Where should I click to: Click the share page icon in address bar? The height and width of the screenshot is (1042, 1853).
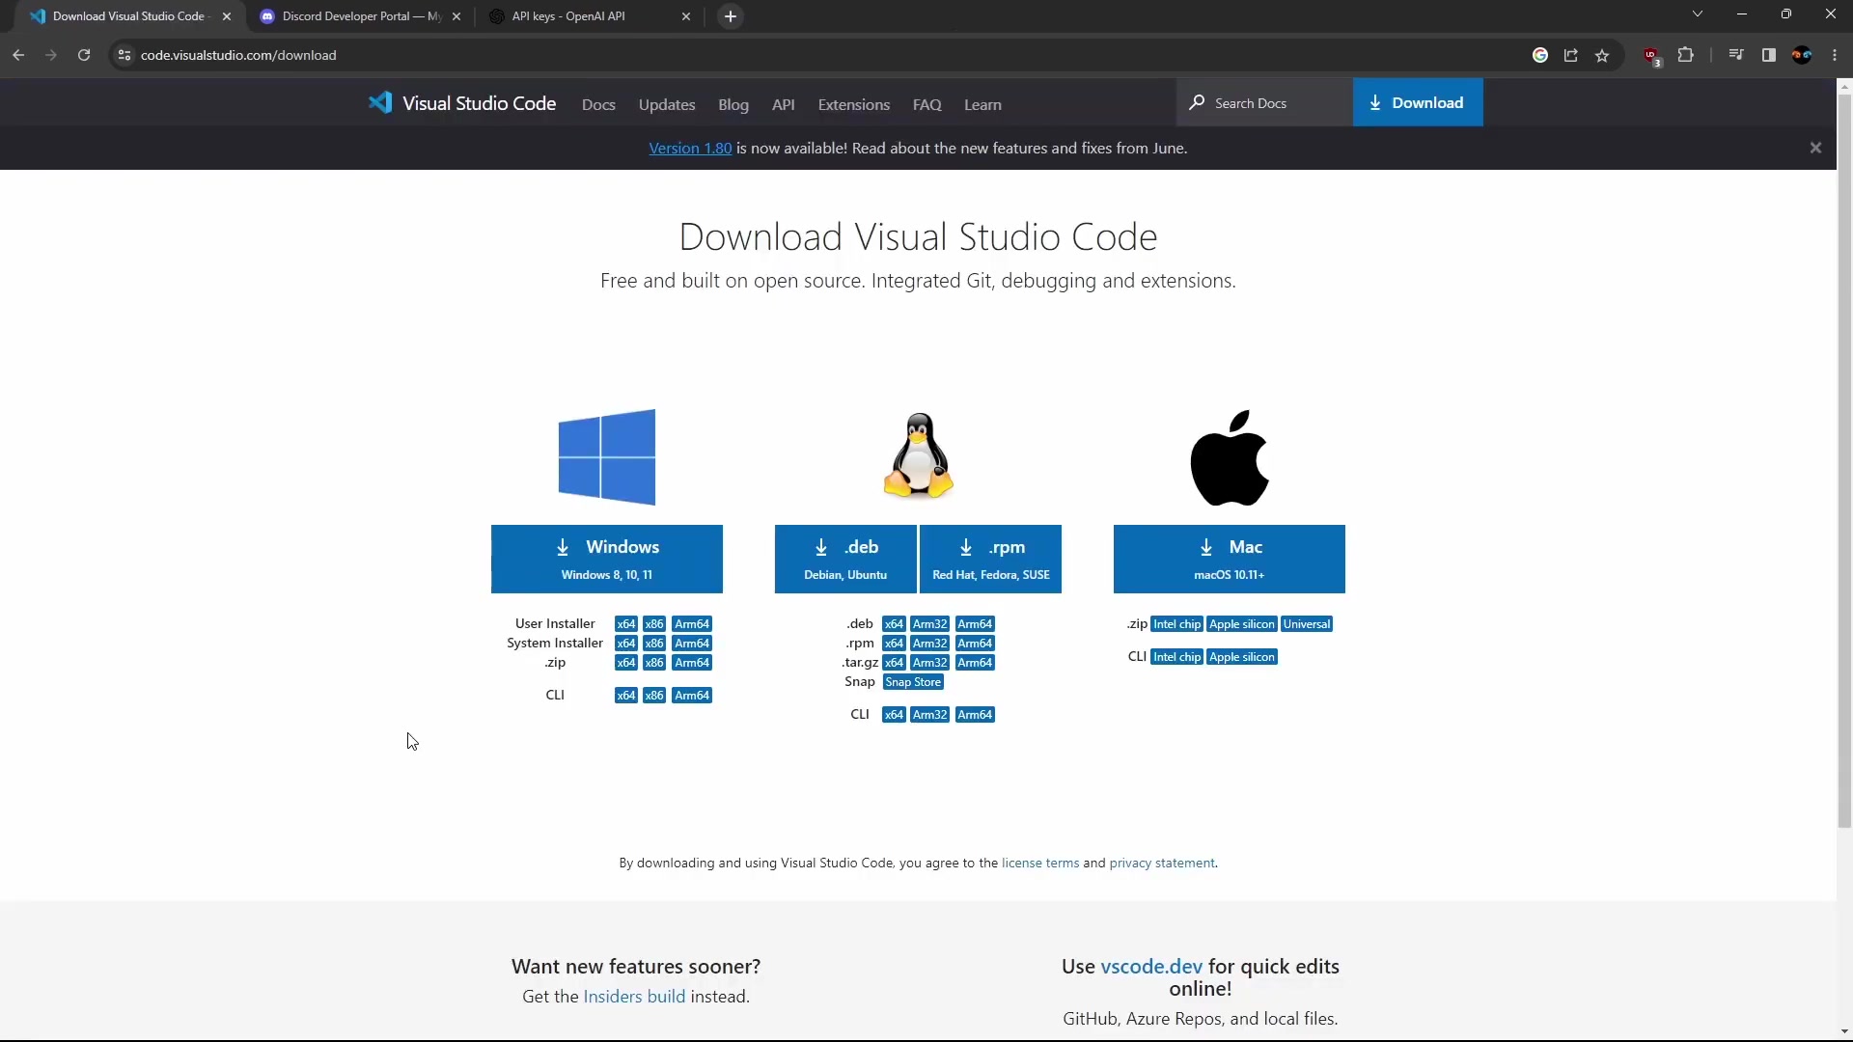tap(1571, 55)
